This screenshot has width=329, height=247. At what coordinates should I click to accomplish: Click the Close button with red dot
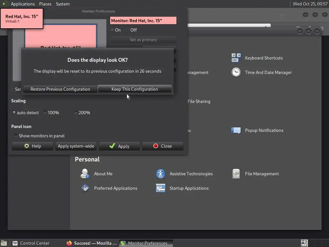[163, 146]
